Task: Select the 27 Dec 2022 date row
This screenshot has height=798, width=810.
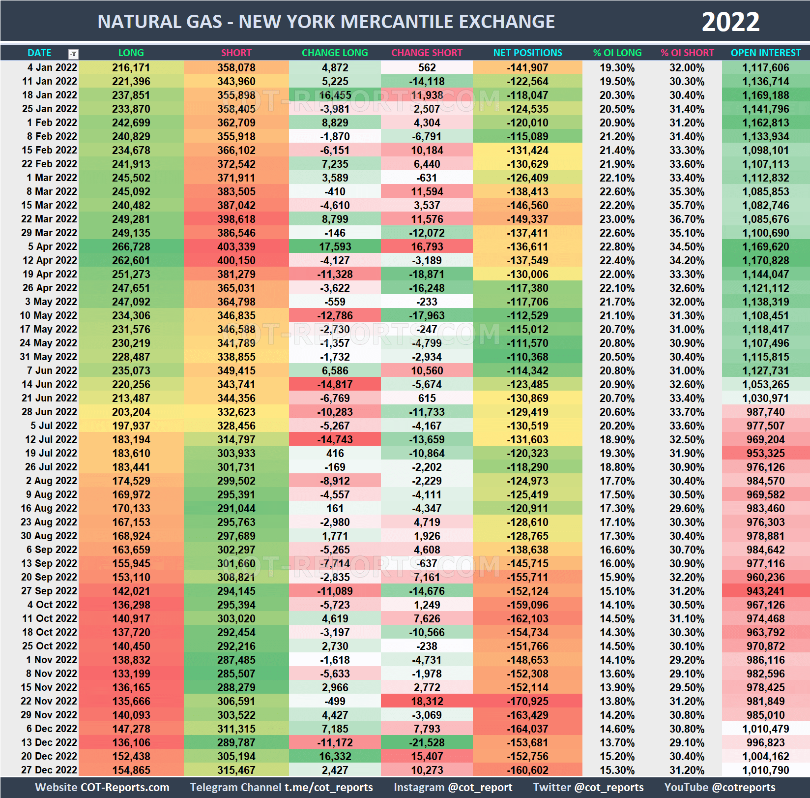Action: click(x=49, y=770)
